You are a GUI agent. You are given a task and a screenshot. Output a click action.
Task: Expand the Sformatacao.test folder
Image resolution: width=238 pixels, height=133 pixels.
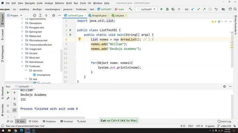click(x=22, y=40)
